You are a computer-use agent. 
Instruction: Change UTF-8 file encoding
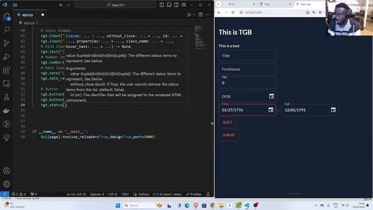coord(112,194)
